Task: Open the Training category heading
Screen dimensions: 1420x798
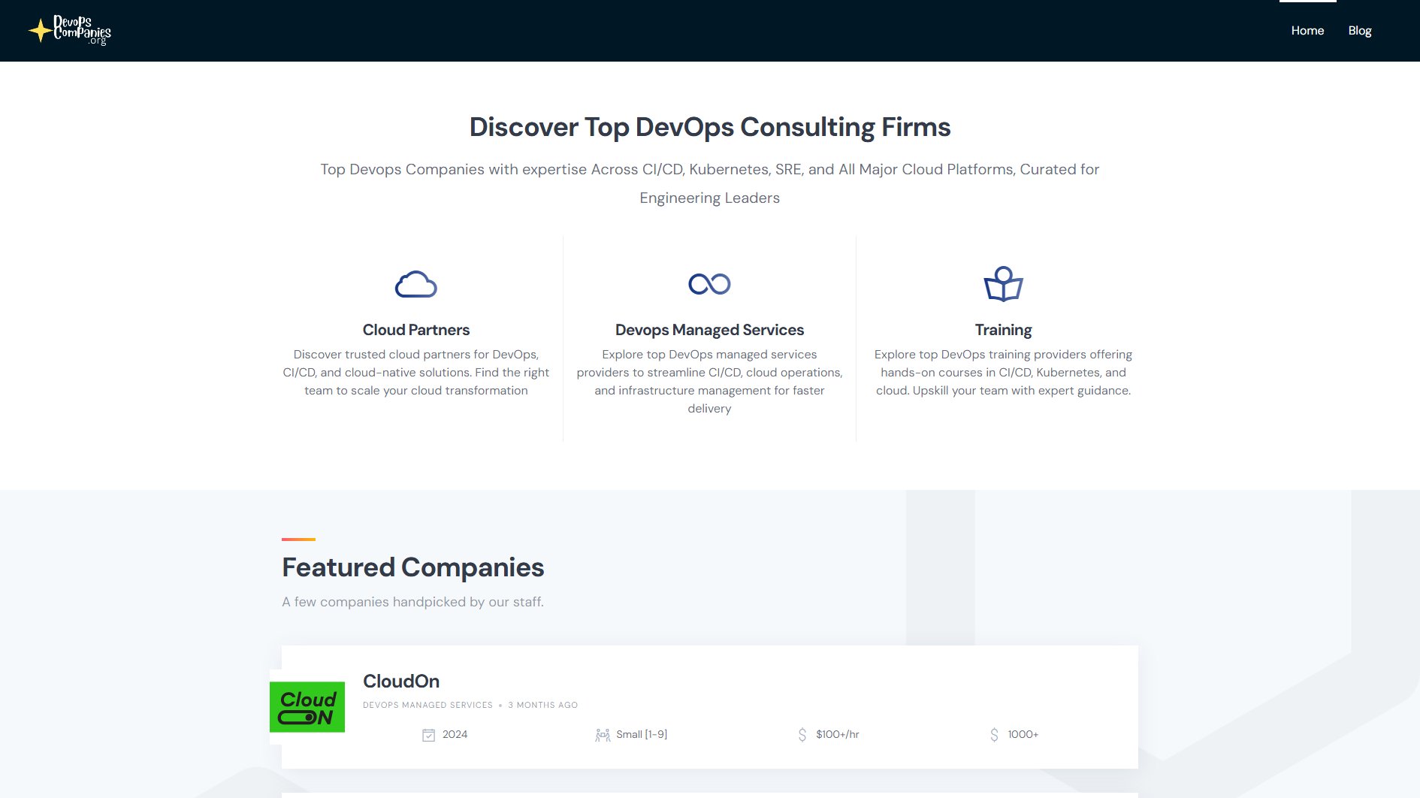Action: [x=1003, y=330]
